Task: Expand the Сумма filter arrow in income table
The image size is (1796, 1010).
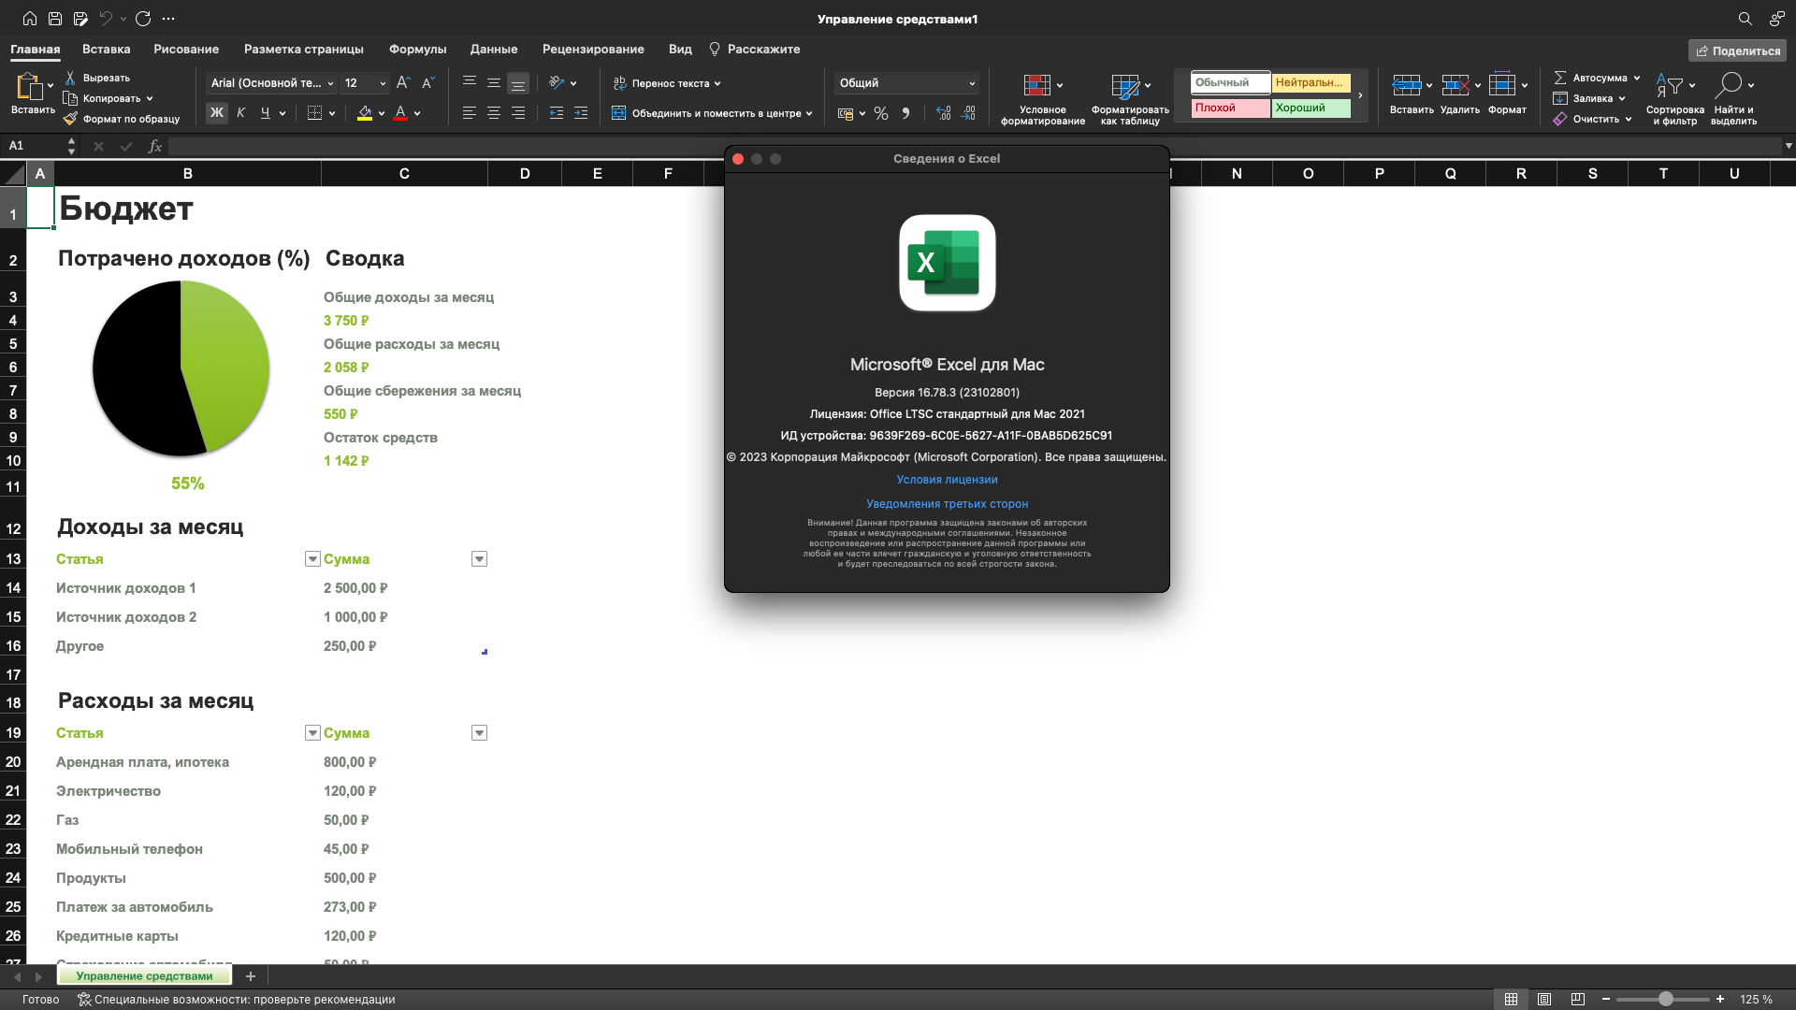Action: coord(479,559)
